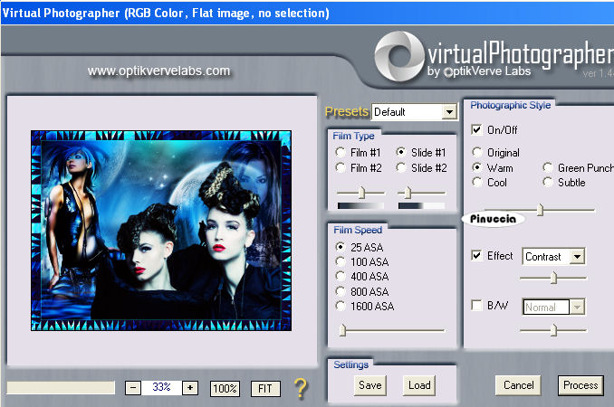Select the Slide #1 radio button

[400, 152]
